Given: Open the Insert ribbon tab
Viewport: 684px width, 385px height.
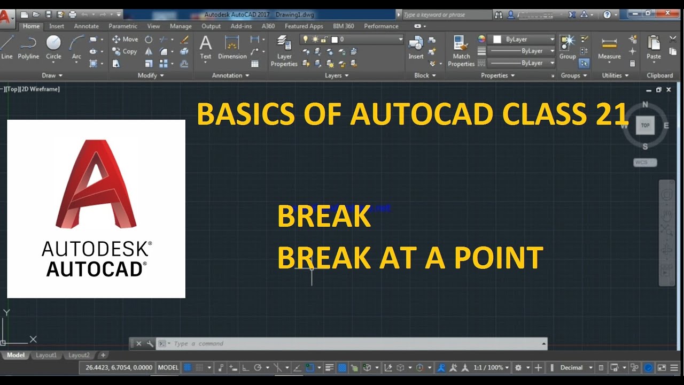Looking at the screenshot, I should [x=57, y=26].
